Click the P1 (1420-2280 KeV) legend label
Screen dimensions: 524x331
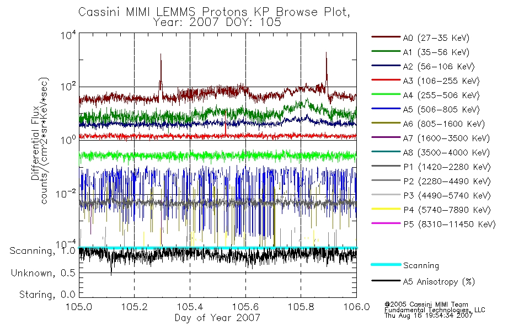[x=447, y=167]
